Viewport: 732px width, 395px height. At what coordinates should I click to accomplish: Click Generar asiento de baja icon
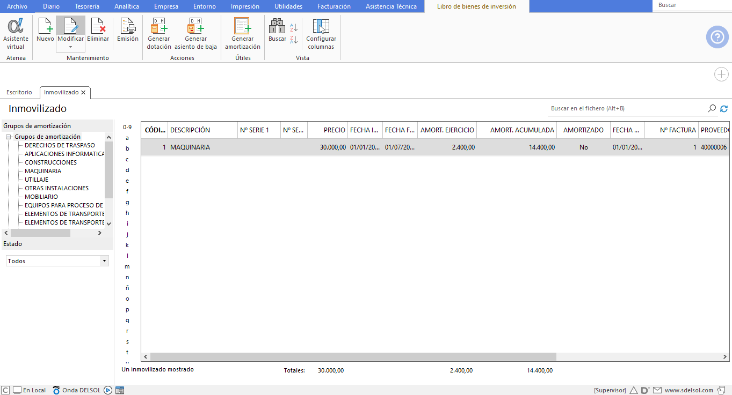[195, 26]
